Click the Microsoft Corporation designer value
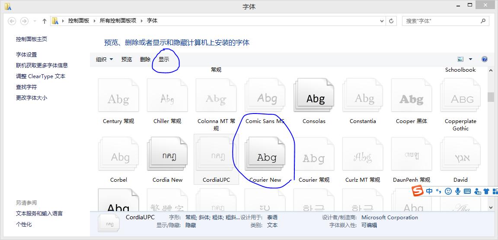498x240 pixels. click(x=389, y=218)
